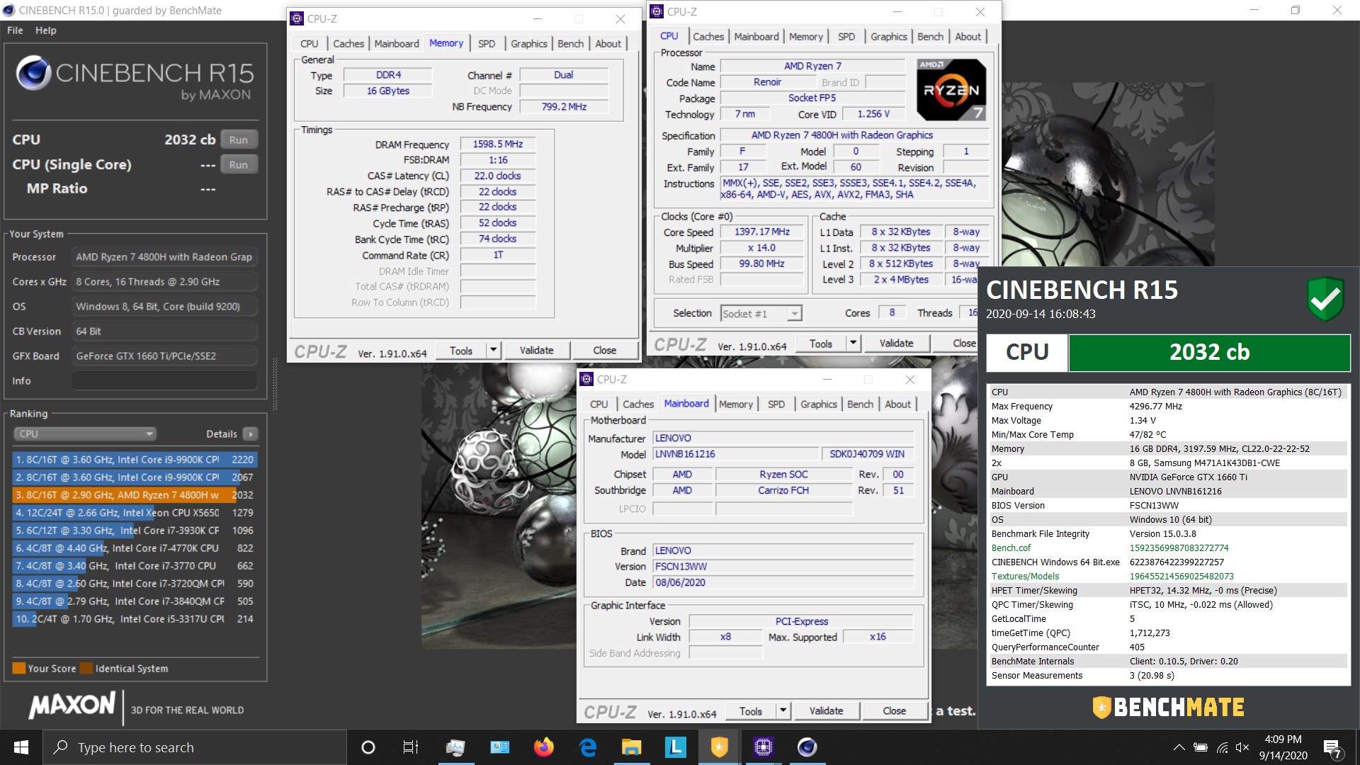This screenshot has width=1360, height=765.
Task: Open Mainboard tab in CPU tab CPU-Z window
Action: pos(756,37)
